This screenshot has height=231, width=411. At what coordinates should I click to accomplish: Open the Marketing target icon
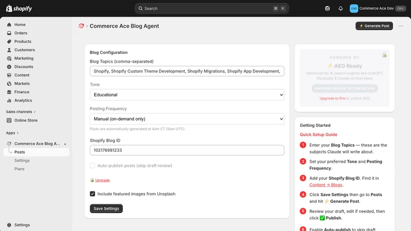(9, 58)
